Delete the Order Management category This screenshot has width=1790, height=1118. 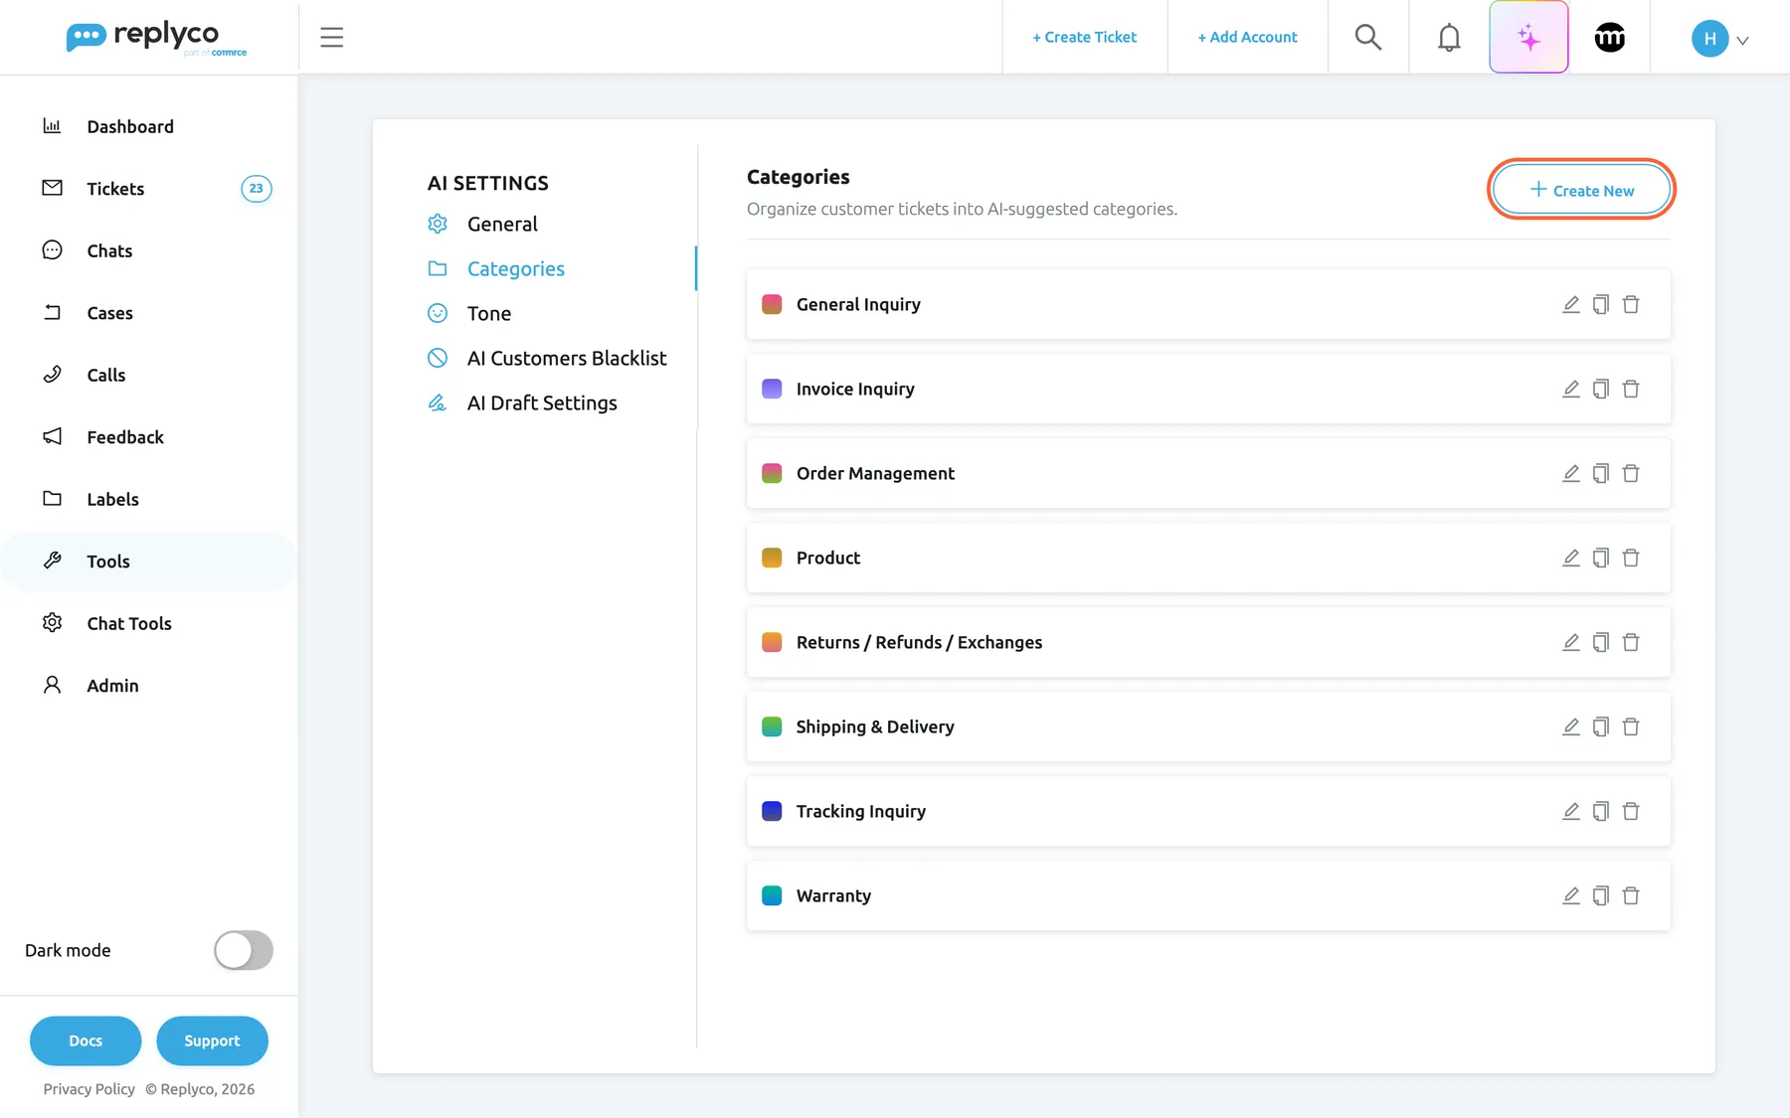1631,473
